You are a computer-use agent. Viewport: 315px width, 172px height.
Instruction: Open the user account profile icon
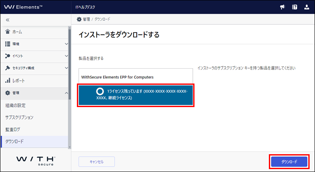click(307, 7)
